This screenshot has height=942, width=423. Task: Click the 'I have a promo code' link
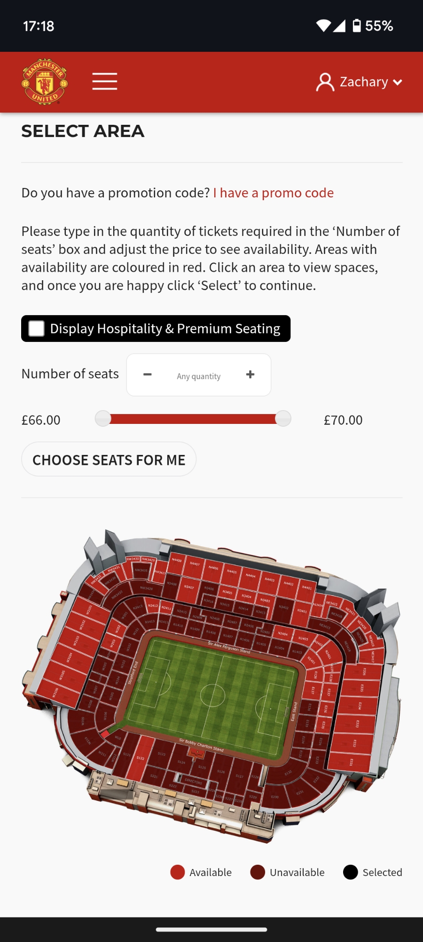click(274, 193)
